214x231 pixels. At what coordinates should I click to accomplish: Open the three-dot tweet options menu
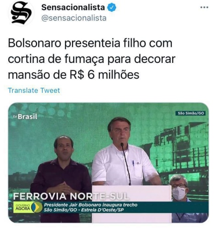(x=204, y=7)
